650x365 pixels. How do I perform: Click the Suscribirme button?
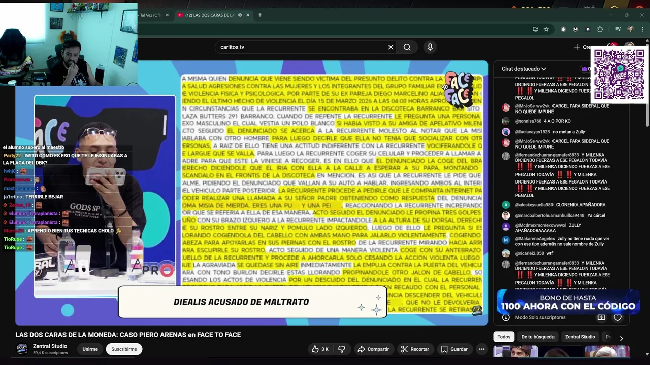click(124, 349)
